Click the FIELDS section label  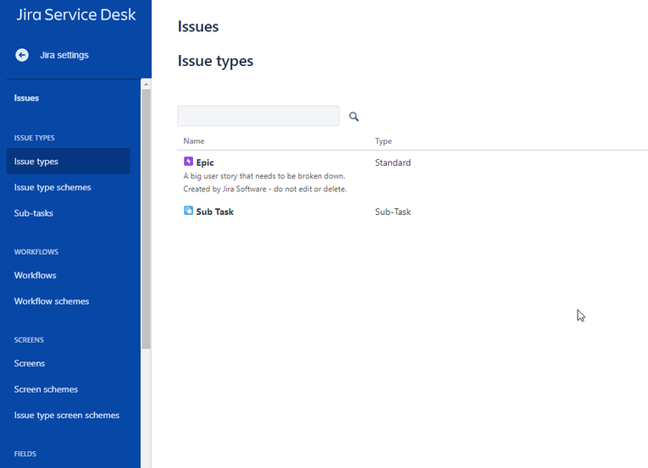[x=25, y=454]
